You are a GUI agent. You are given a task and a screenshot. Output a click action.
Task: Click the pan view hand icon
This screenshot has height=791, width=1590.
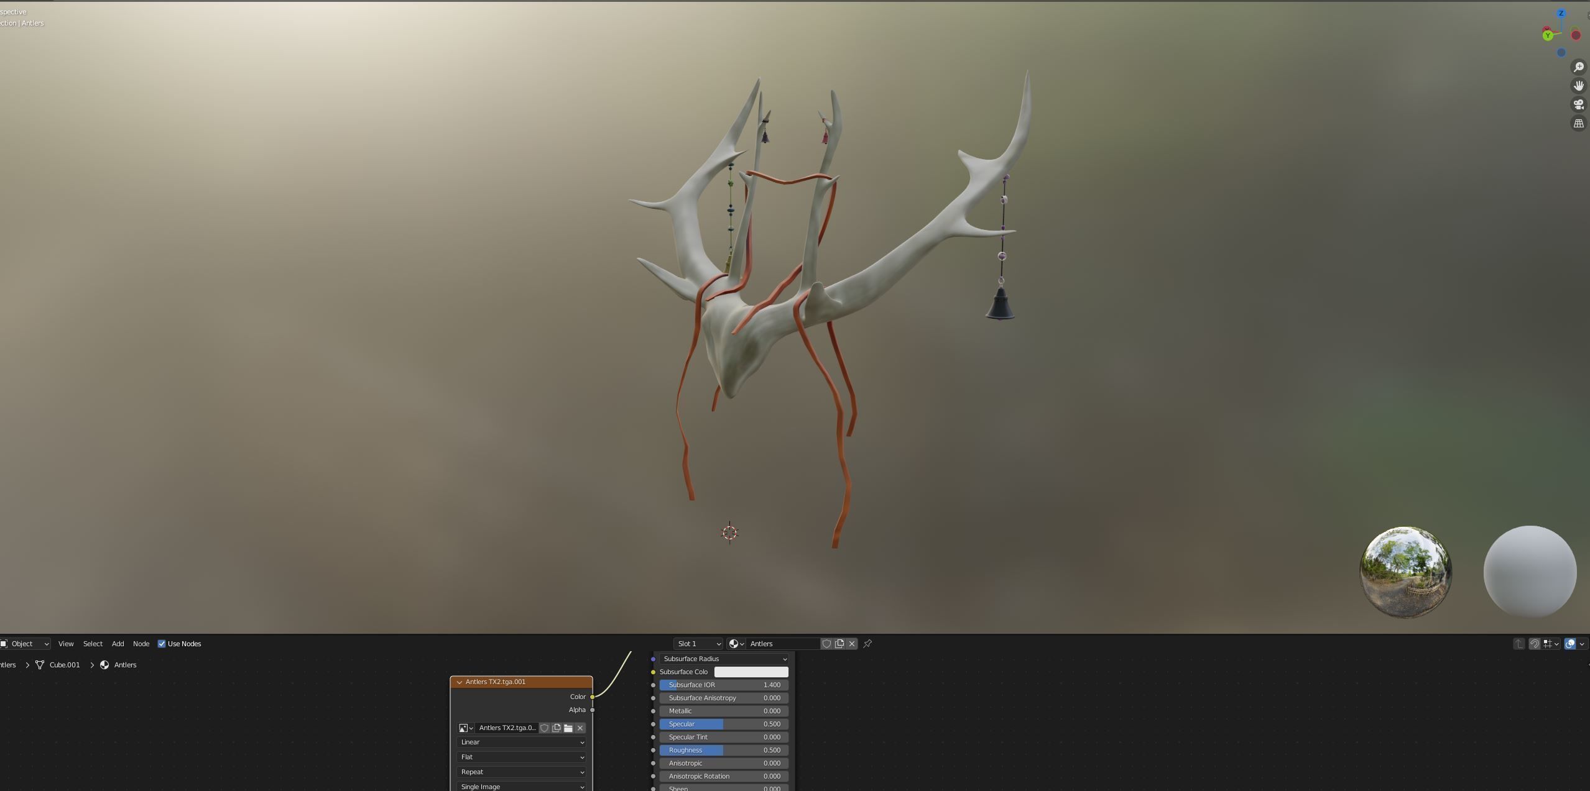click(1578, 86)
